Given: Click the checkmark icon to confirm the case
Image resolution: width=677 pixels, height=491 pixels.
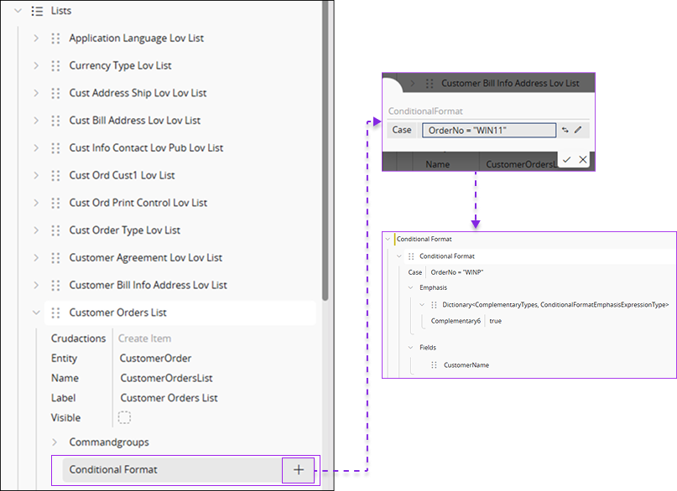Looking at the screenshot, I should (x=567, y=159).
